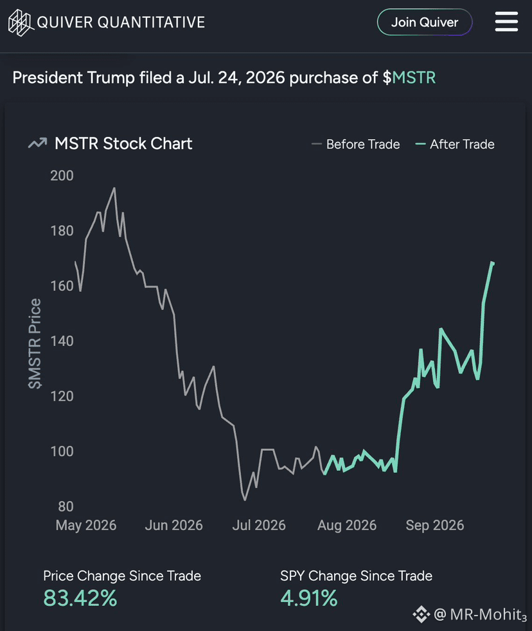Click the Join Quiver button

point(425,22)
